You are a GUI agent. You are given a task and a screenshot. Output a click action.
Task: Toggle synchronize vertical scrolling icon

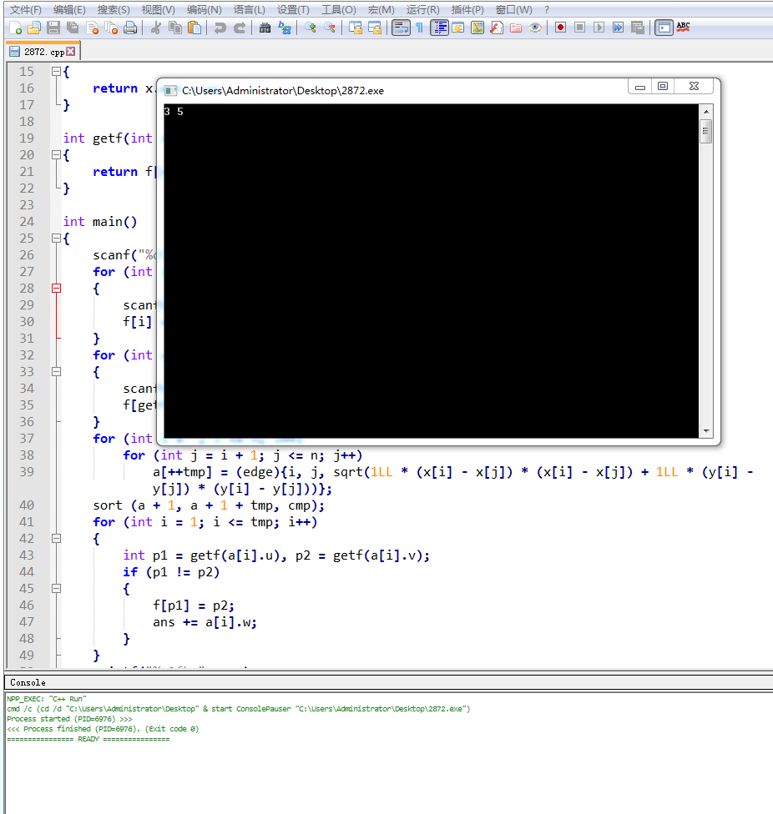[x=356, y=28]
